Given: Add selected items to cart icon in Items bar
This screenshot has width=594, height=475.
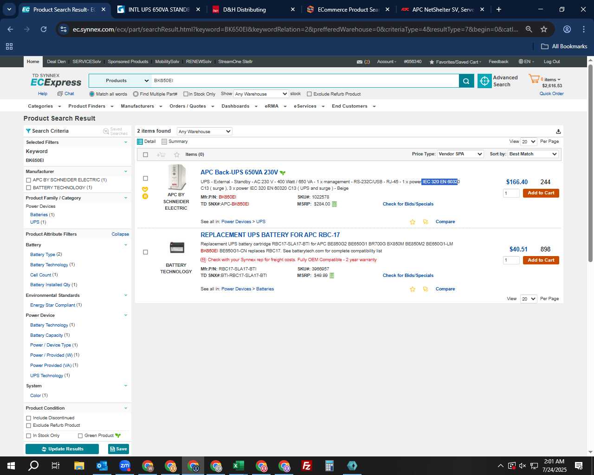Looking at the screenshot, I should point(161,154).
